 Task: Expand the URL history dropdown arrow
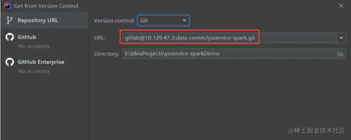(341, 38)
